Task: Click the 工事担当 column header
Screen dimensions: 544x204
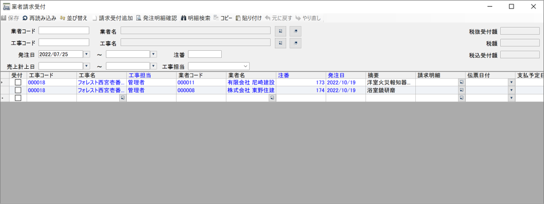Action: click(x=151, y=75)
